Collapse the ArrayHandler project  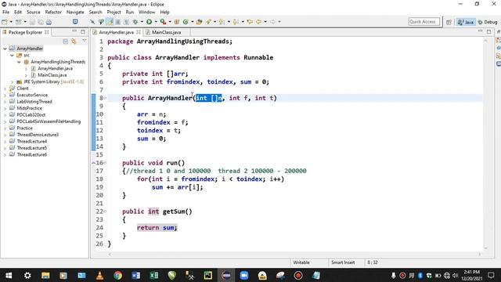coord(5,49)
